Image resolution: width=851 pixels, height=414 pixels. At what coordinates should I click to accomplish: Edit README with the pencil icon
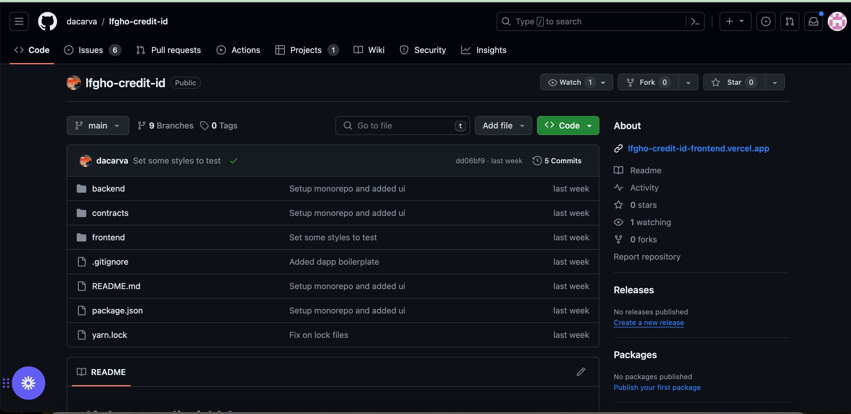pyautogui.click(x=581, y=372)
